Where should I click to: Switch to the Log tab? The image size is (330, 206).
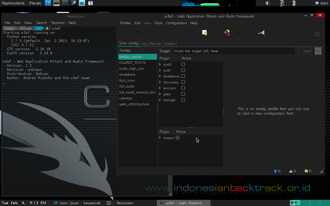pos(144,44)
